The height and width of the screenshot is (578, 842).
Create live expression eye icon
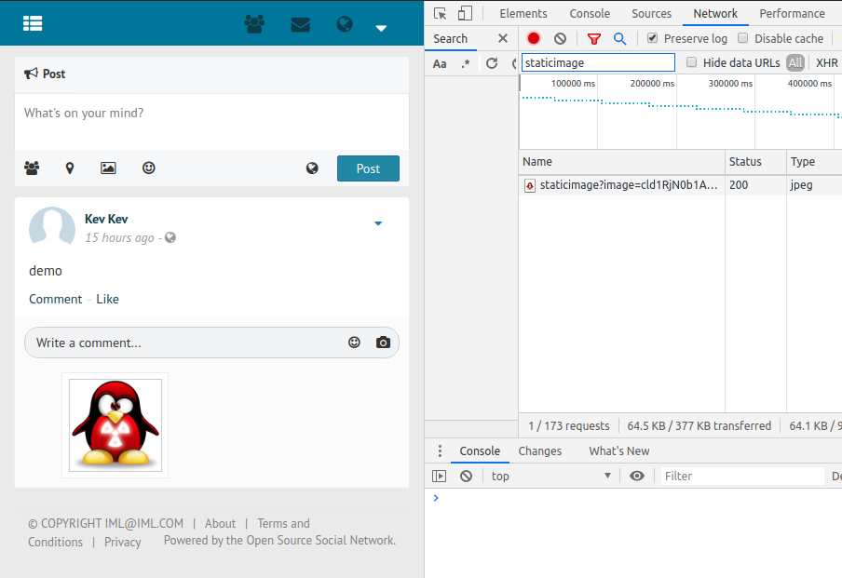pos(637,476)
